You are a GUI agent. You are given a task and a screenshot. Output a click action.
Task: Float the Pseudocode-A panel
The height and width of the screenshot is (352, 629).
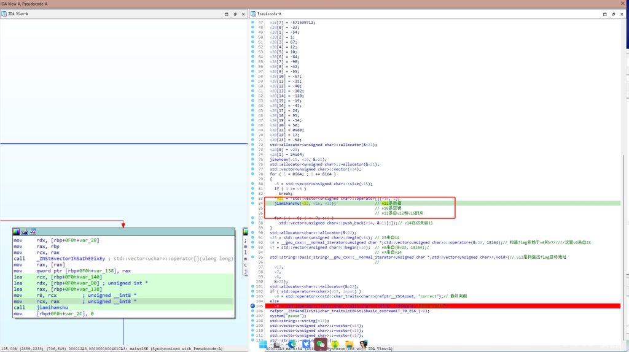tap(614, 14)
